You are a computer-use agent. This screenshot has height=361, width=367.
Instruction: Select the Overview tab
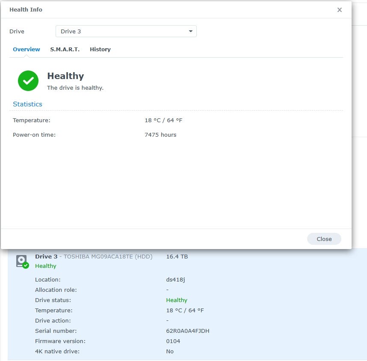coord(27,49)
